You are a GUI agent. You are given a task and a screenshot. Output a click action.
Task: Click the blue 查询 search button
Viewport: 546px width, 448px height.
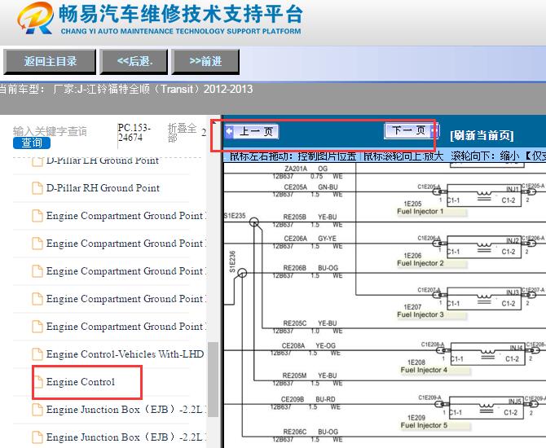pos(32,143)
